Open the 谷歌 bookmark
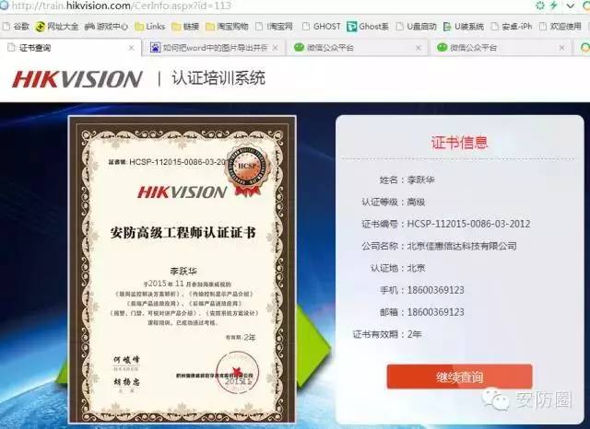The width and height of the screenshot is (590, 429). coord(16,27)
